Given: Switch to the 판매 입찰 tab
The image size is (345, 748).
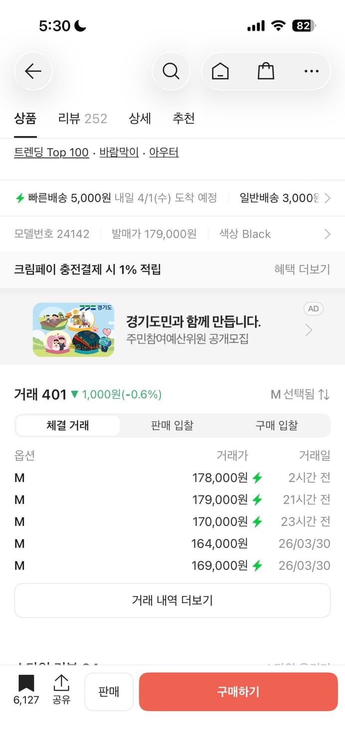Looking at the screenshot, I should [x=172, y=425].
